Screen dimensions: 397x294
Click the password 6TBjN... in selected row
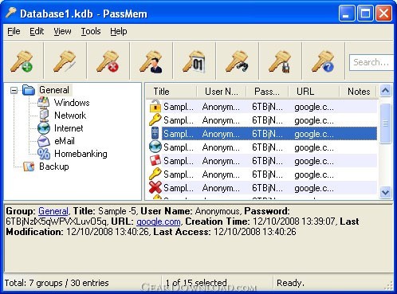(267, 134)
